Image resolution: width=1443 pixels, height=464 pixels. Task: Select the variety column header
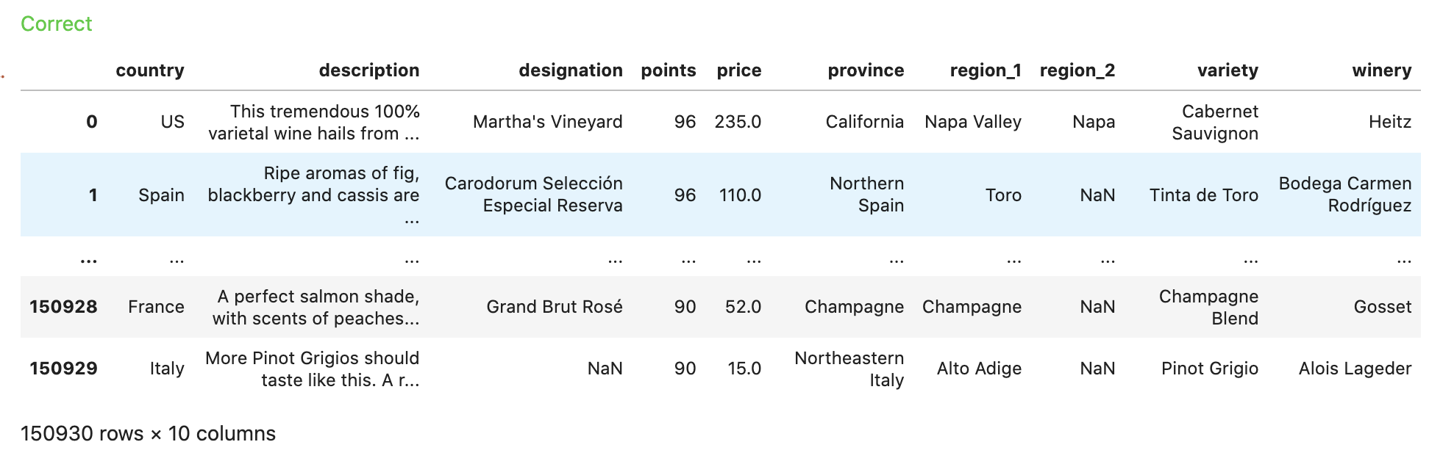point(1228,70)
